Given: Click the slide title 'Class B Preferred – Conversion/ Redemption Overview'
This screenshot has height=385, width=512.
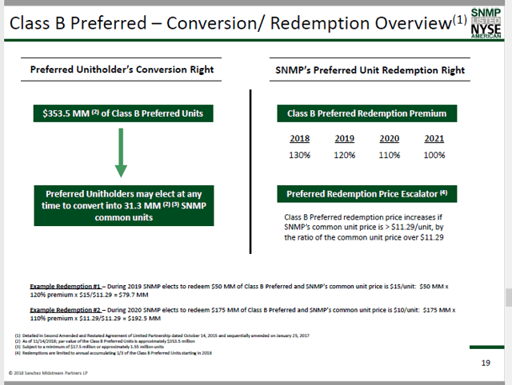Looking at the screenshot, I should coord(238,23).
